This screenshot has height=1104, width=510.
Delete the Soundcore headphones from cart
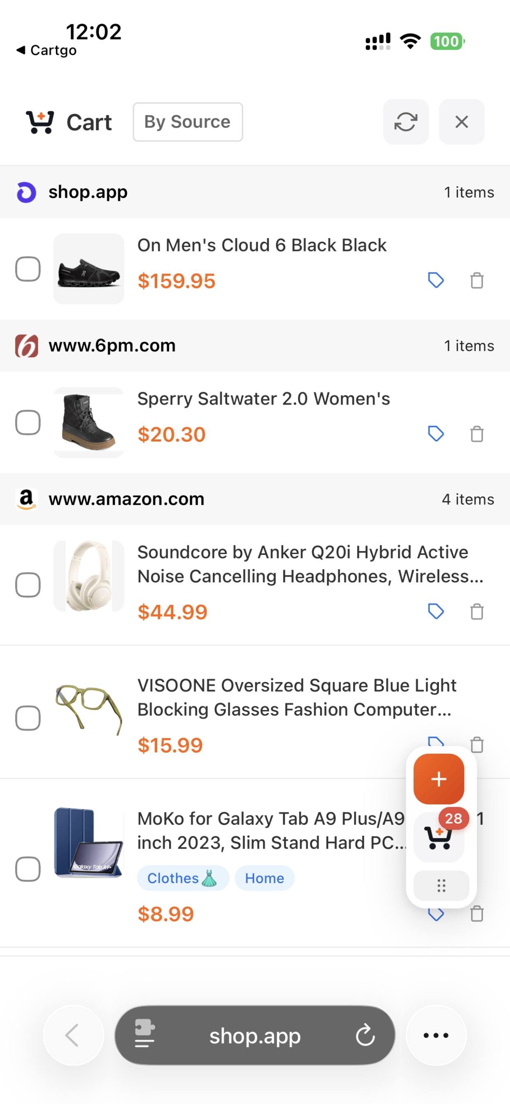(477, 612)
